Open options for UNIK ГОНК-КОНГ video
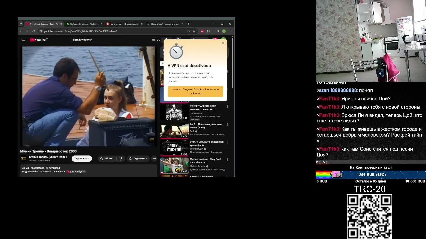 tap(227, 142)
